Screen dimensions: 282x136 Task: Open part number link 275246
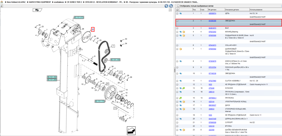click(211, 88)
